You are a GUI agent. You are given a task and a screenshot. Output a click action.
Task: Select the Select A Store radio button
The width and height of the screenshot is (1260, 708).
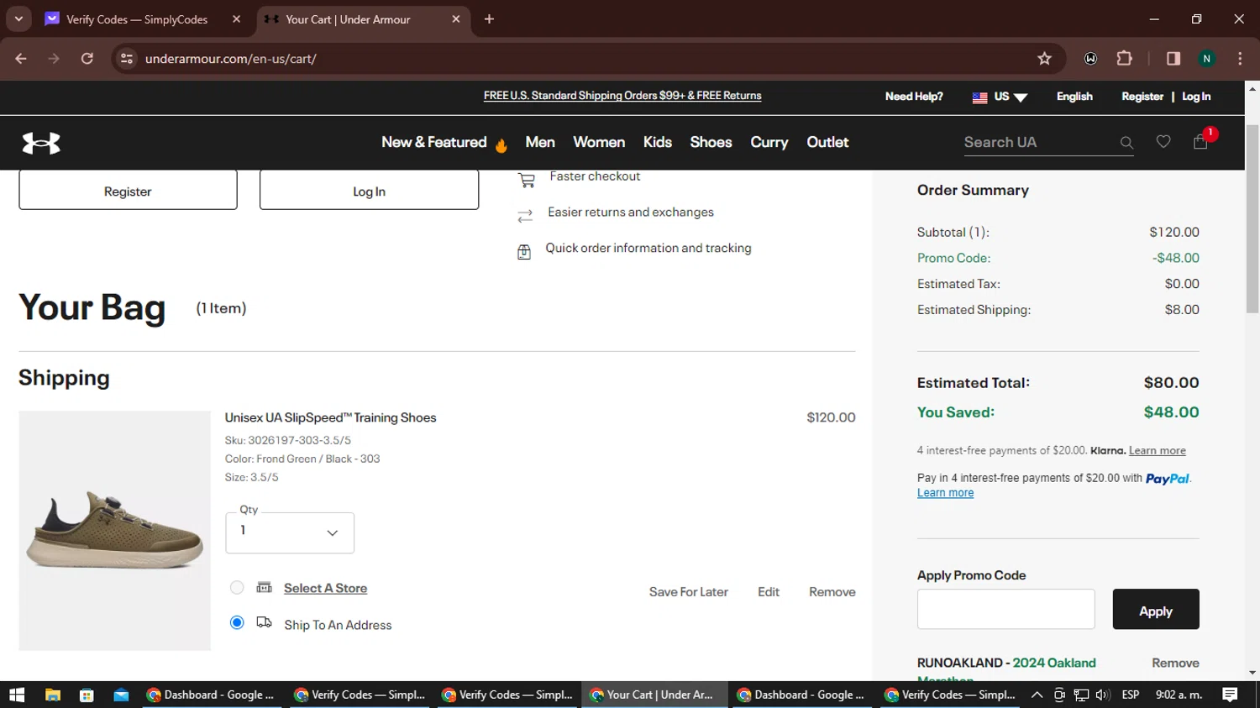pyautogui.click(x=237, y=588)
